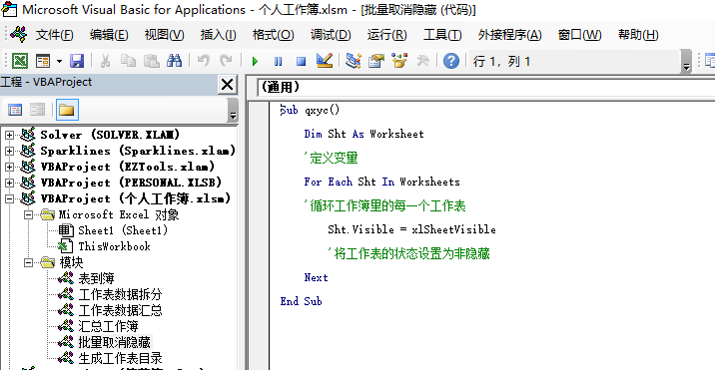715x370 pixels.
Task: Open the 调试(D) menu
Action: (331, 35)
